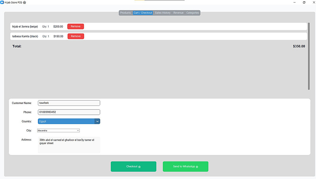Restore down the application window
Viewport: 316px width, 179px height.
tap(304, 3)
